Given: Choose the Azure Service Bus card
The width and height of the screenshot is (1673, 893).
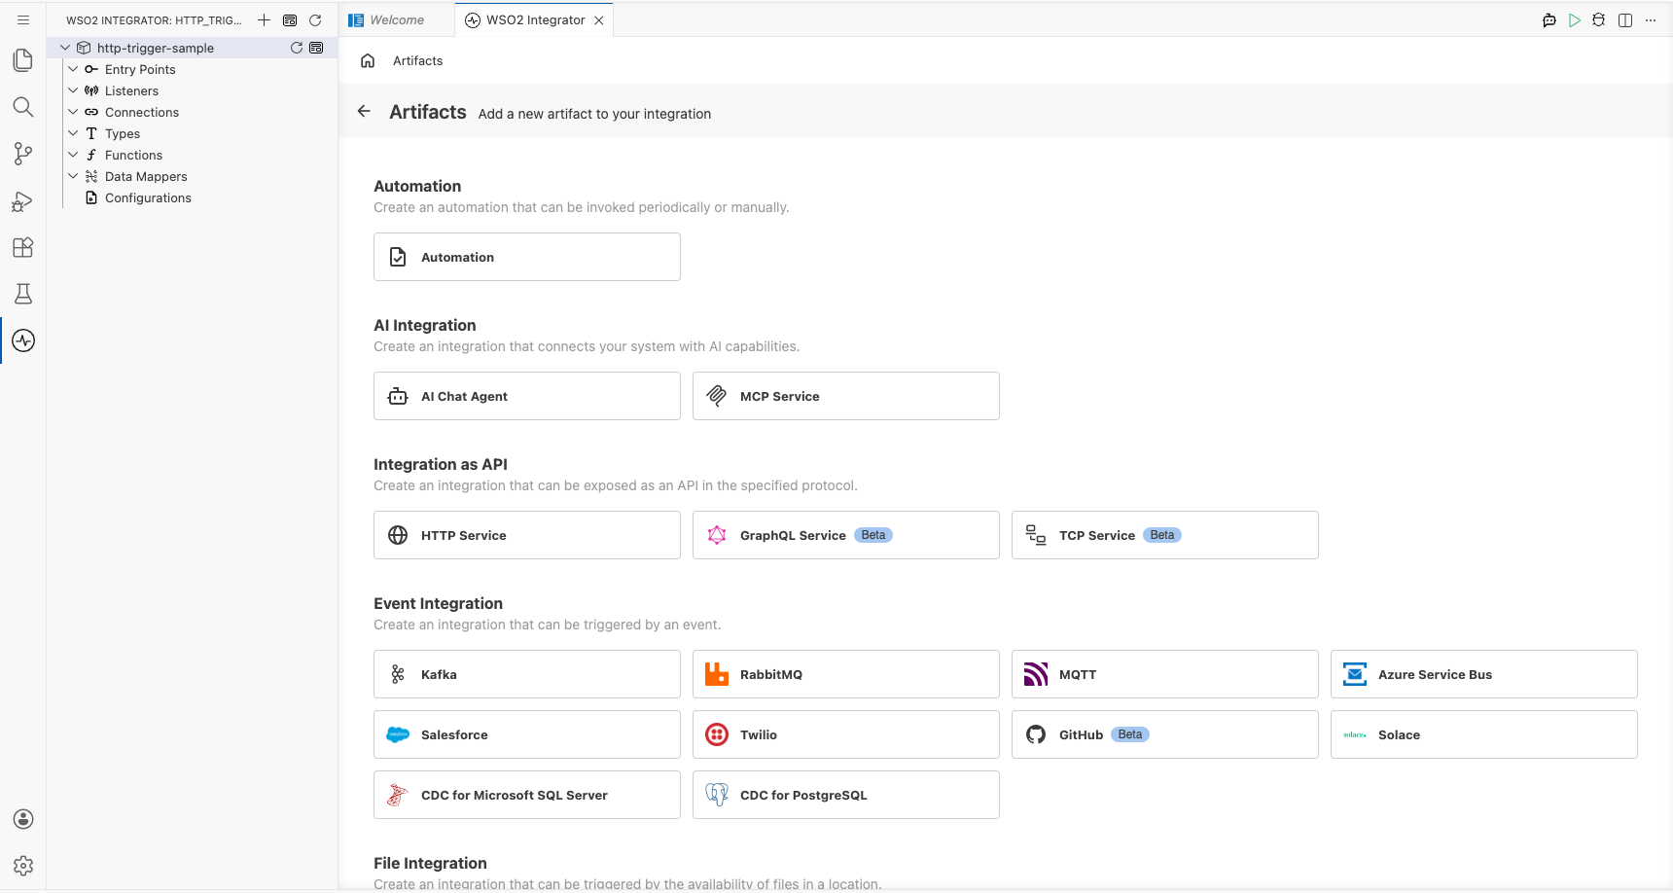Looking at the screenshot, I should tap(1484, 674).
